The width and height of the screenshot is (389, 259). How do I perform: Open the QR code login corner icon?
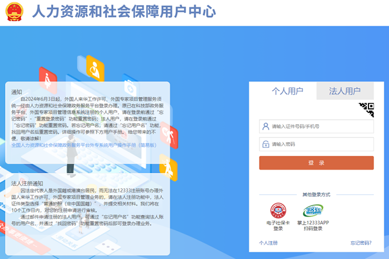[366, 109]
